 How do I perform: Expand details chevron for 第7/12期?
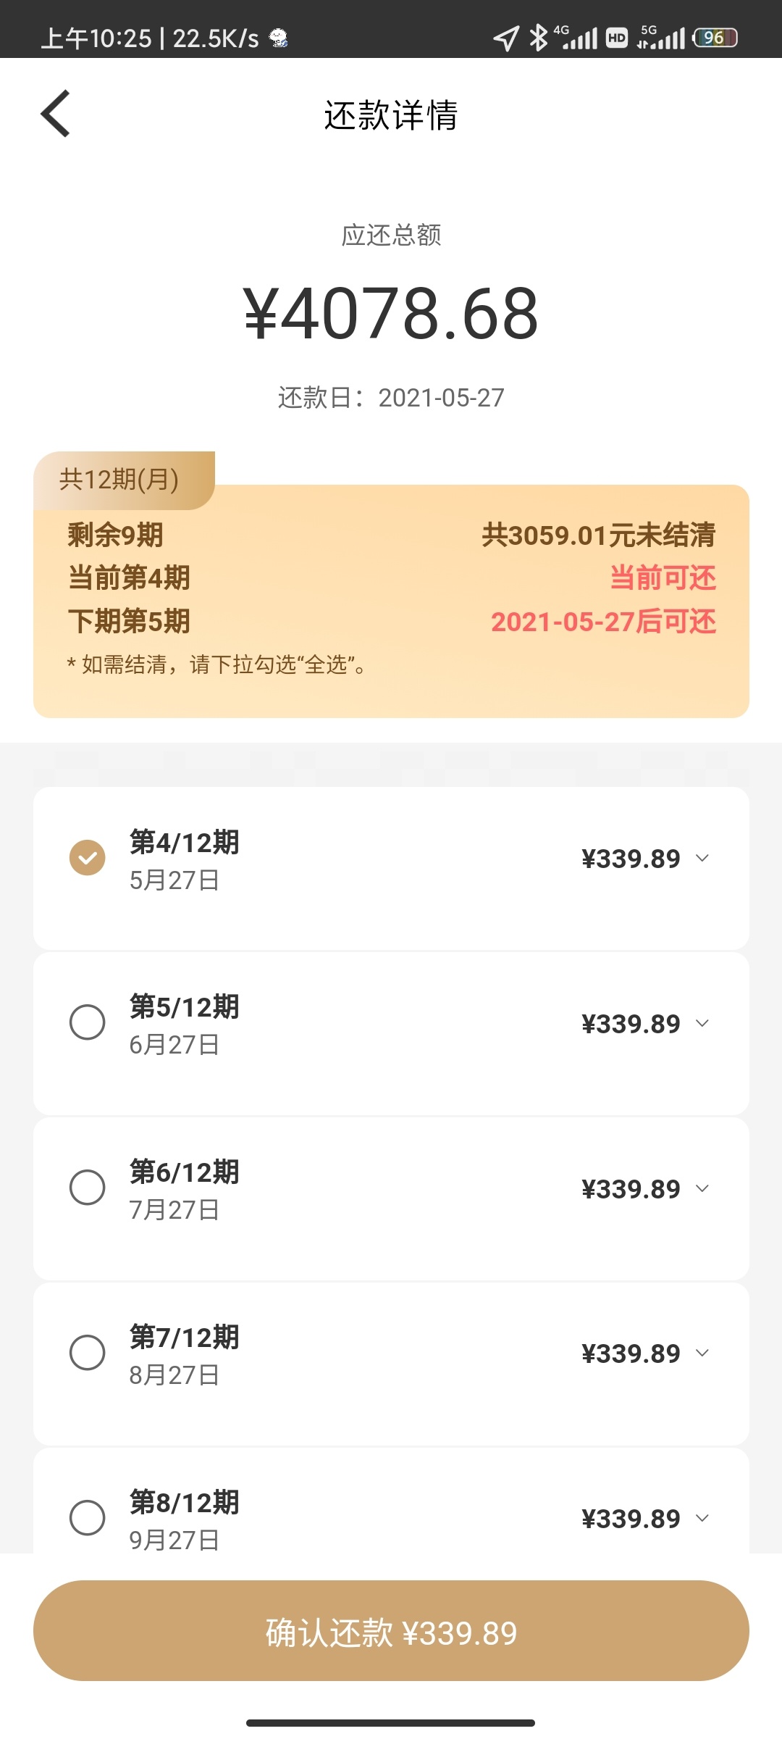point(702,1354)
